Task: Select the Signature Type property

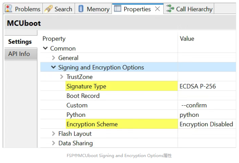Action: tap(122, 86)
